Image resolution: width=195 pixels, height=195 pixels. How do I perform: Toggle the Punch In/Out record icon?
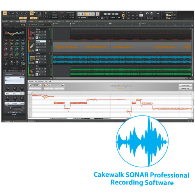[63, 13]
